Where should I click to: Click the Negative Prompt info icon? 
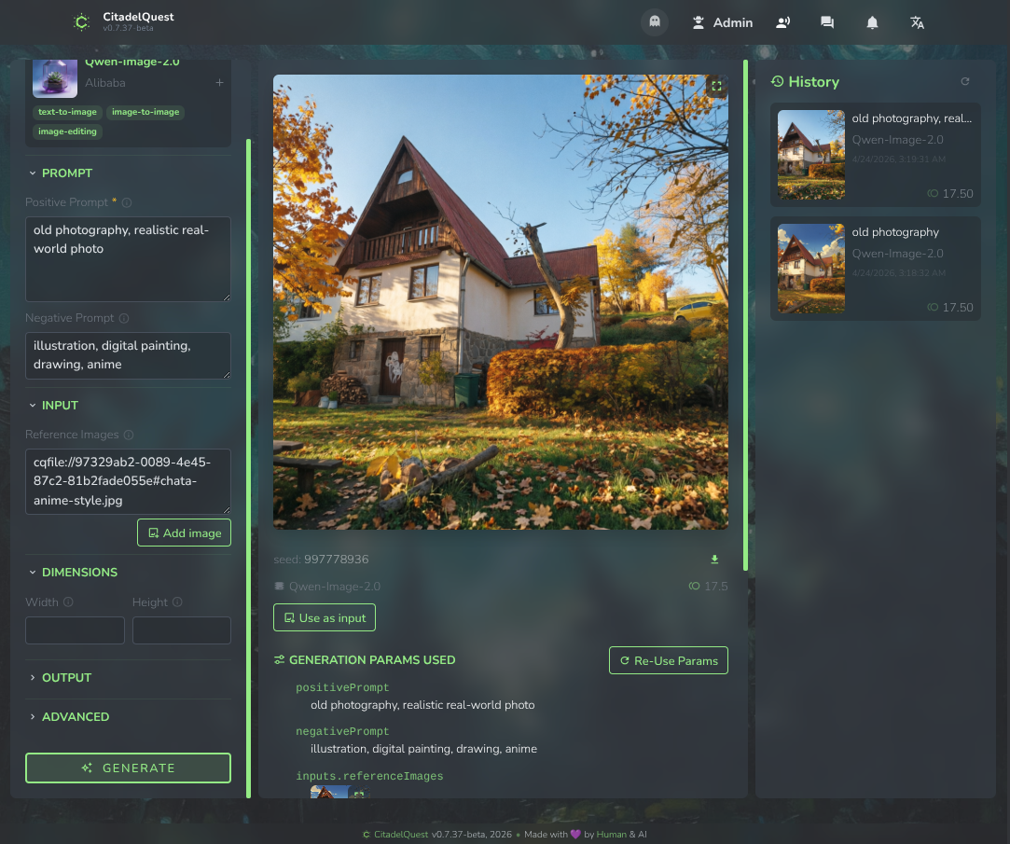[124, 318]
